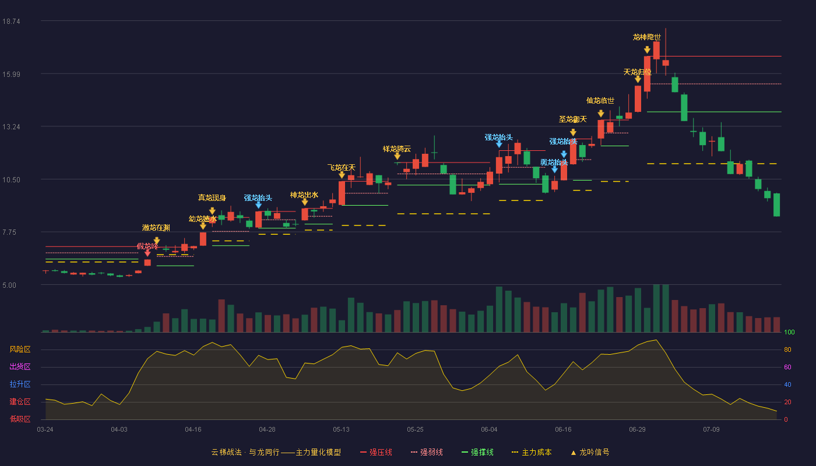The image size is (816, 466).
Task: Select the 真龙现身 signal marker
Action: point(212,211)
